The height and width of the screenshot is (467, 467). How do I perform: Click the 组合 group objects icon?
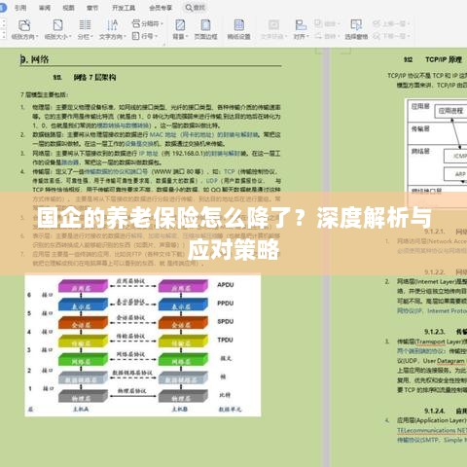coord(318,23)
